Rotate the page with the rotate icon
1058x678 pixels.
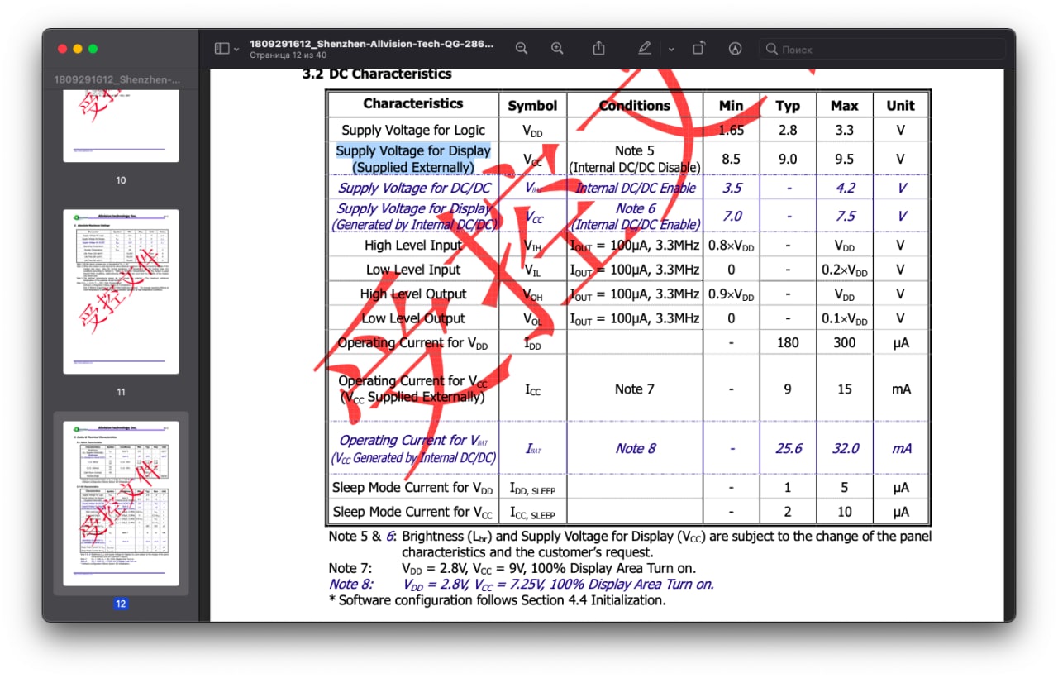pos(698,49)
